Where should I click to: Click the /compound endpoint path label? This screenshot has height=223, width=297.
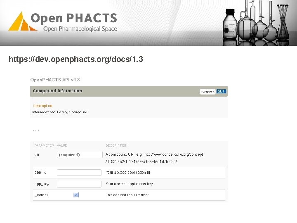pyautogui.click(x=207, y=92)
